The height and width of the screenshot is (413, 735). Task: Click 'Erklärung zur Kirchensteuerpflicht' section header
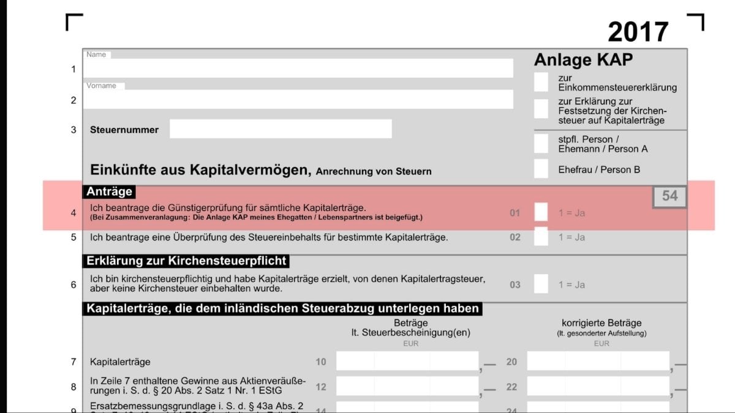(x=186, y=261)
